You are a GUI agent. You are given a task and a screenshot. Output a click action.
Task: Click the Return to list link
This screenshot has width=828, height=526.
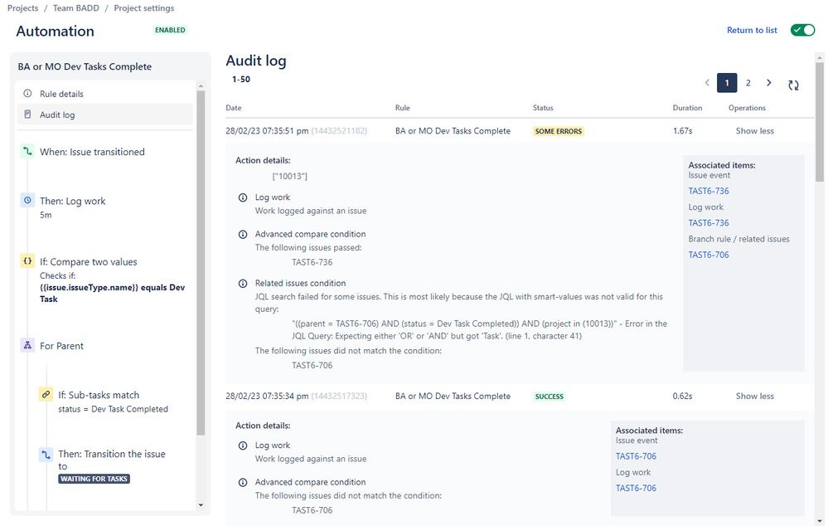coord(752,30)
